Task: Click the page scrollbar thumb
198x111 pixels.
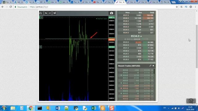Action: (x=197, y=47)
